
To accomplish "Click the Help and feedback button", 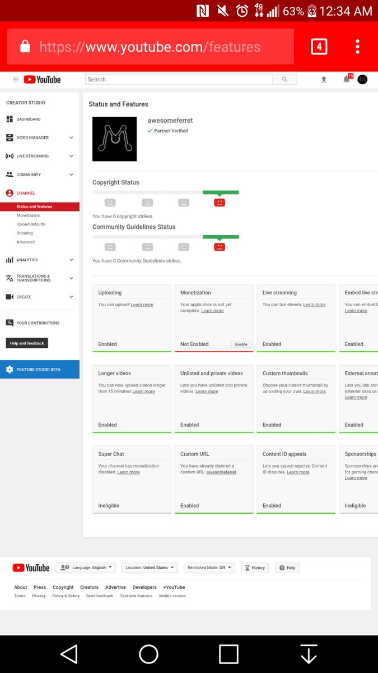I will pyautogui.click(x=27, y=343).
